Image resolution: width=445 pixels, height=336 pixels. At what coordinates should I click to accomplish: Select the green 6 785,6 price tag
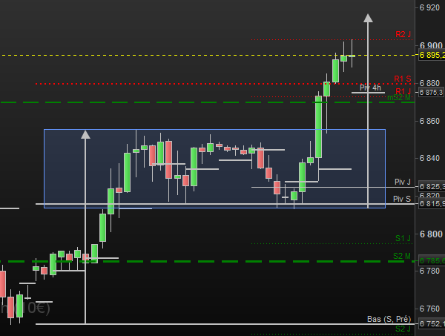tap(432, 260)
